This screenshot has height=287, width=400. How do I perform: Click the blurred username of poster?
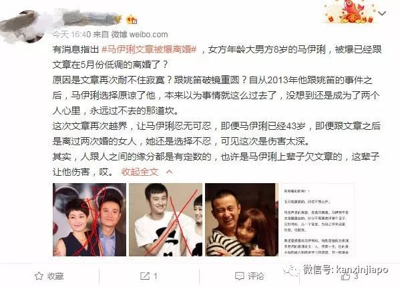coord(87,18)
